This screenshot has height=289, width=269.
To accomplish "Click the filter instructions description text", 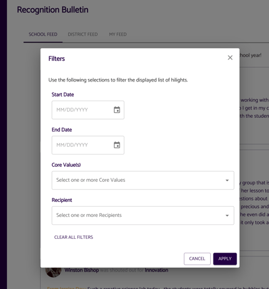I will click(x=118, y=80).
